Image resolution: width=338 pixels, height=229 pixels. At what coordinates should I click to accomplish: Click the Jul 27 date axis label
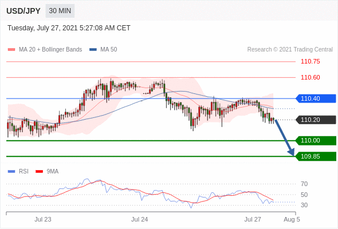click(253, 219)
